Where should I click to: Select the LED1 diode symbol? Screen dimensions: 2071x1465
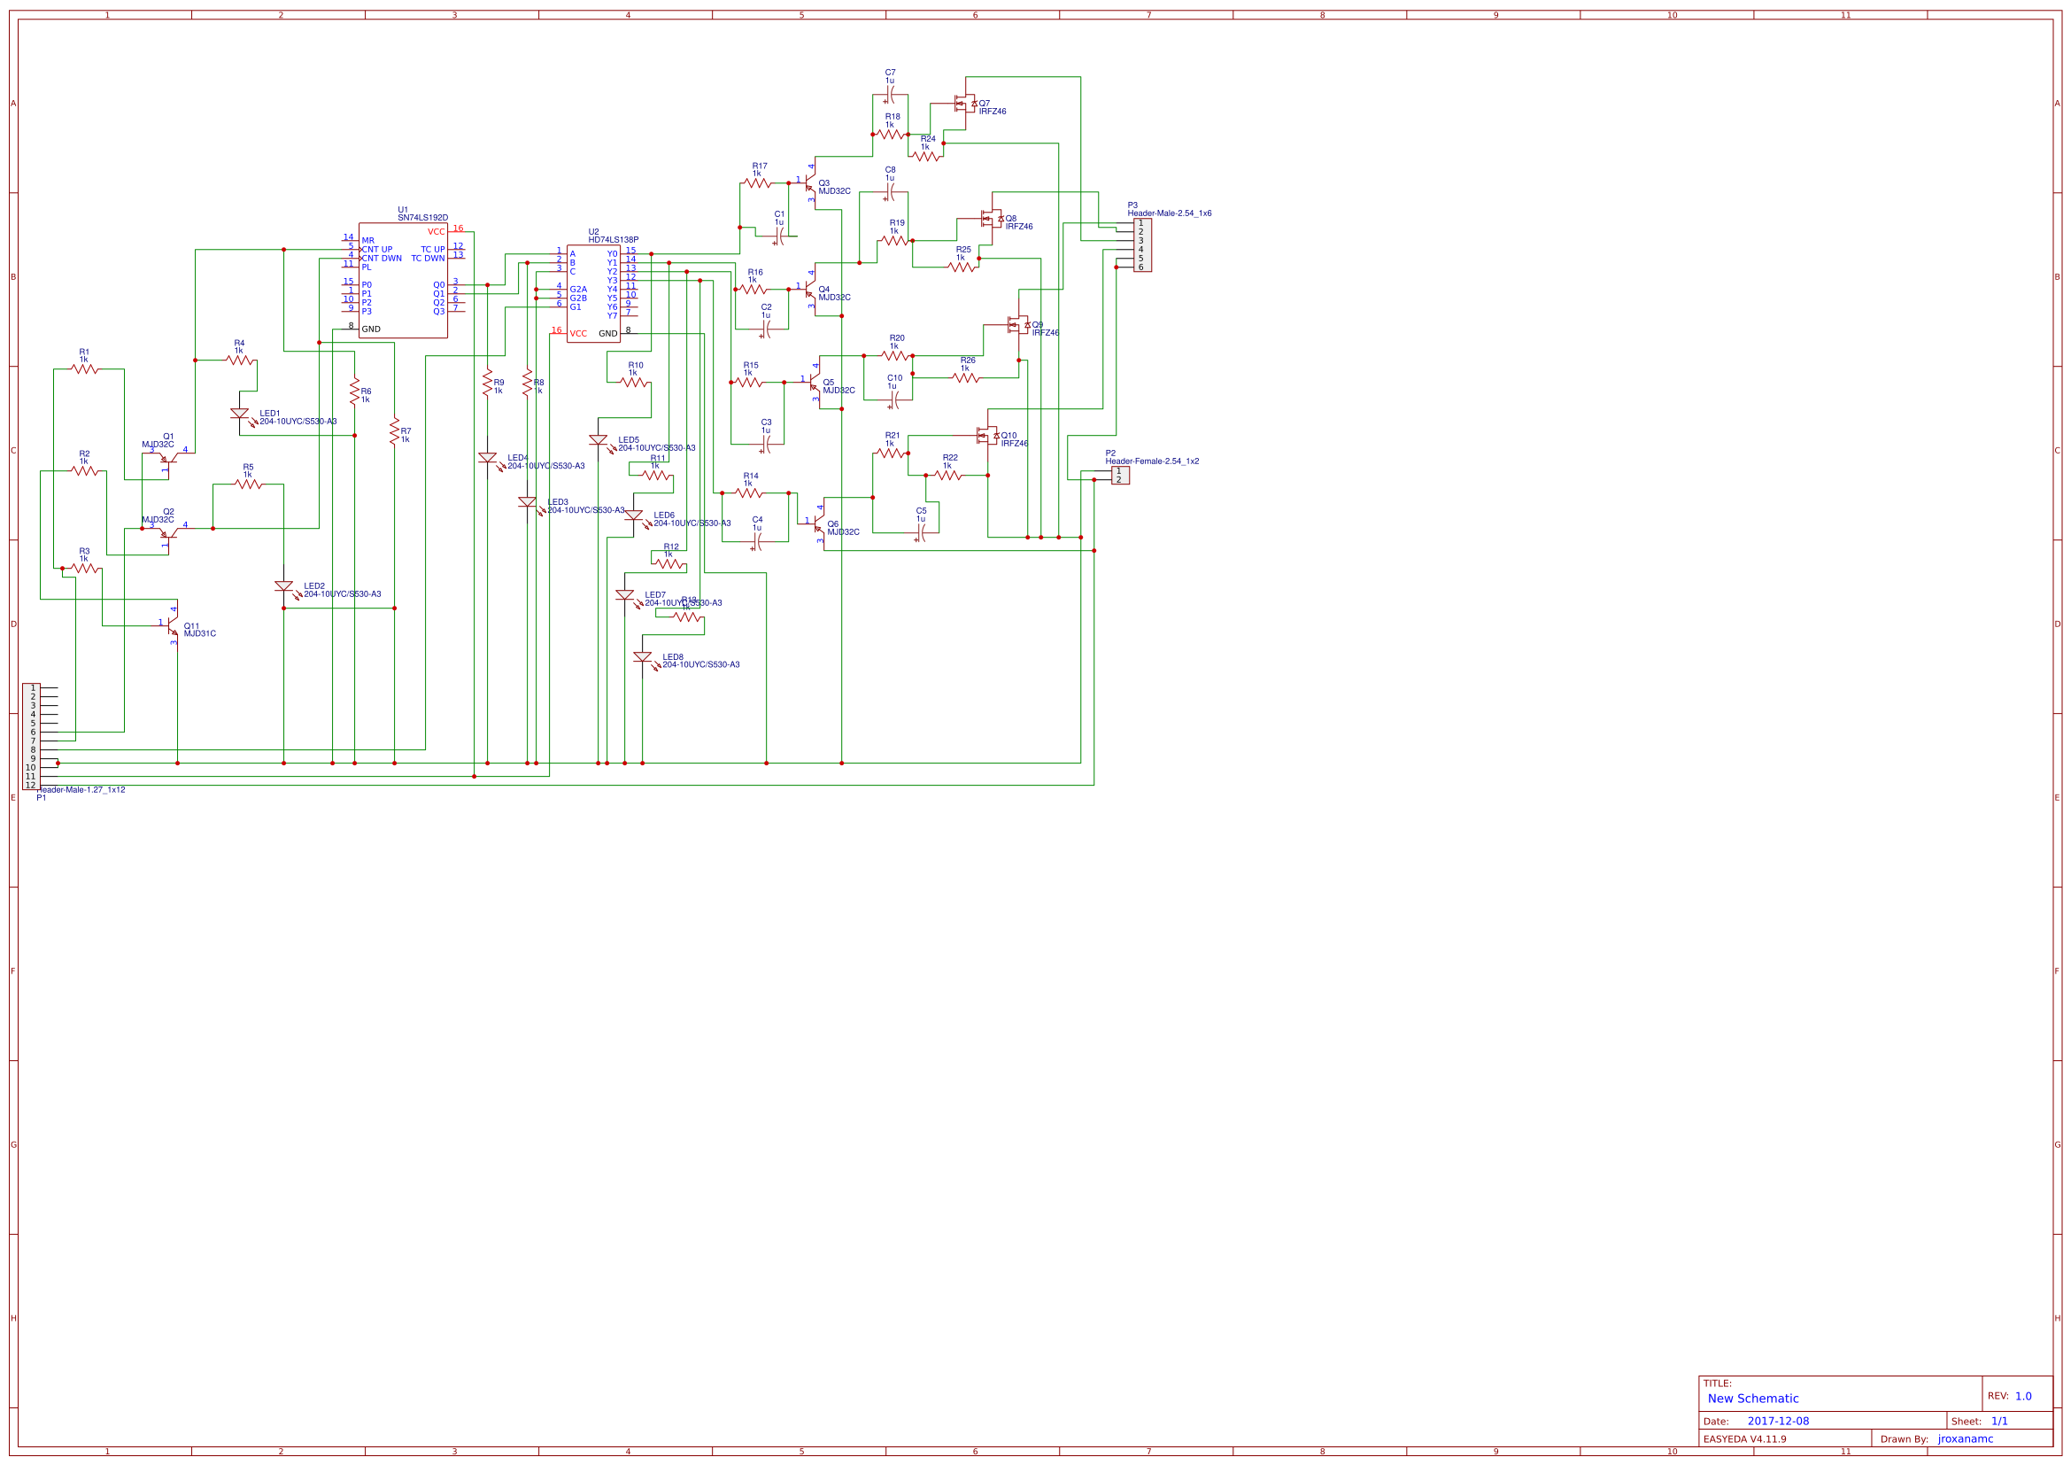(239, 414)
